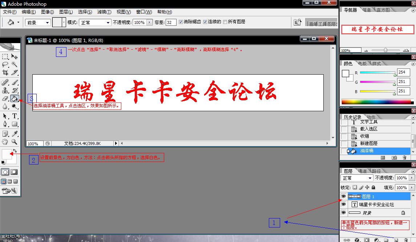Open the pattern picker dropdown arrow
Screen dimensions: 416x242
(x=64, y=22)
